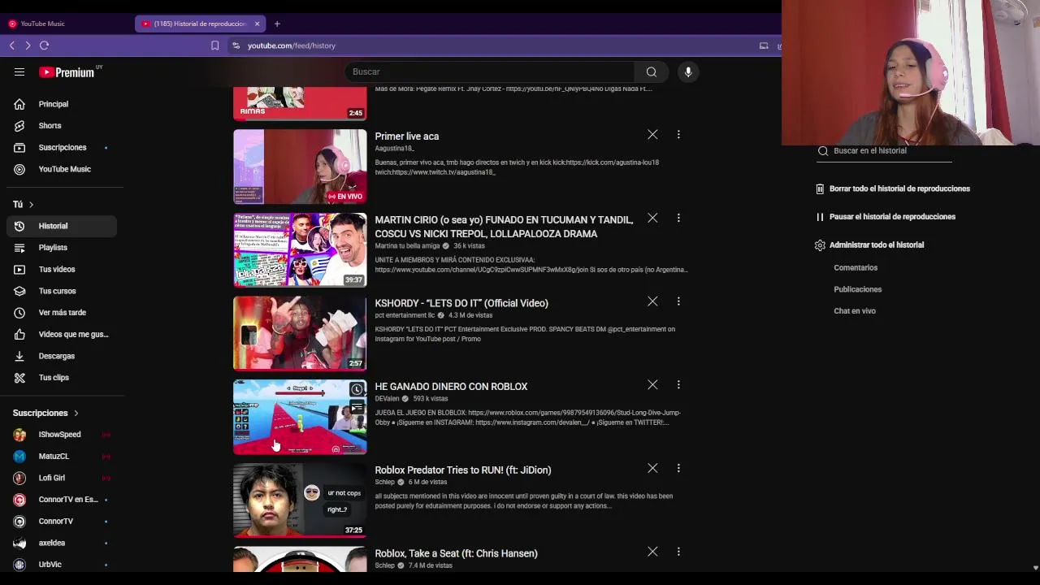Open more options for Primer live aca

tap(678, 134)
